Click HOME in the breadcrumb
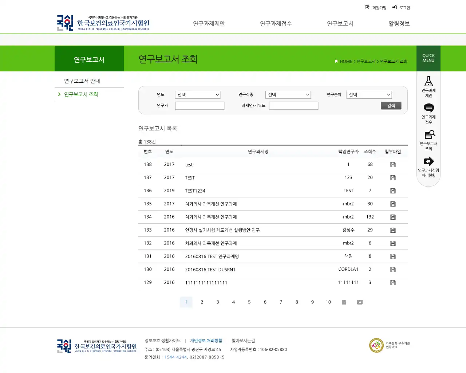 tap(346, 61)
